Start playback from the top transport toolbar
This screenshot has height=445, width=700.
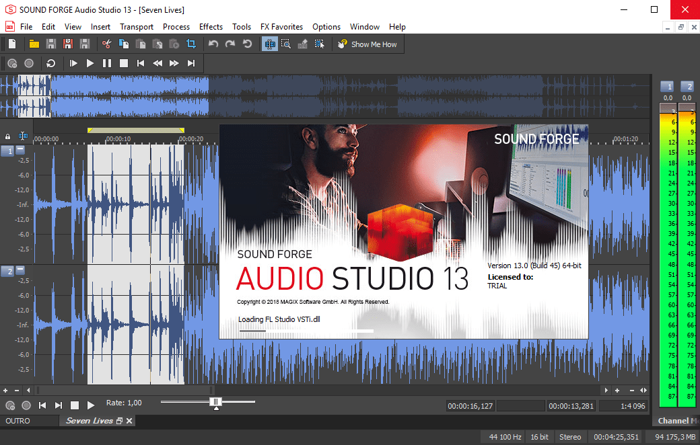coord(90,63)
